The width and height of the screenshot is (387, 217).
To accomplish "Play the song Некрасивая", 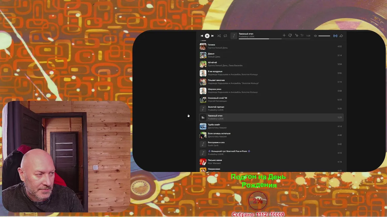I will click(214, 169).
